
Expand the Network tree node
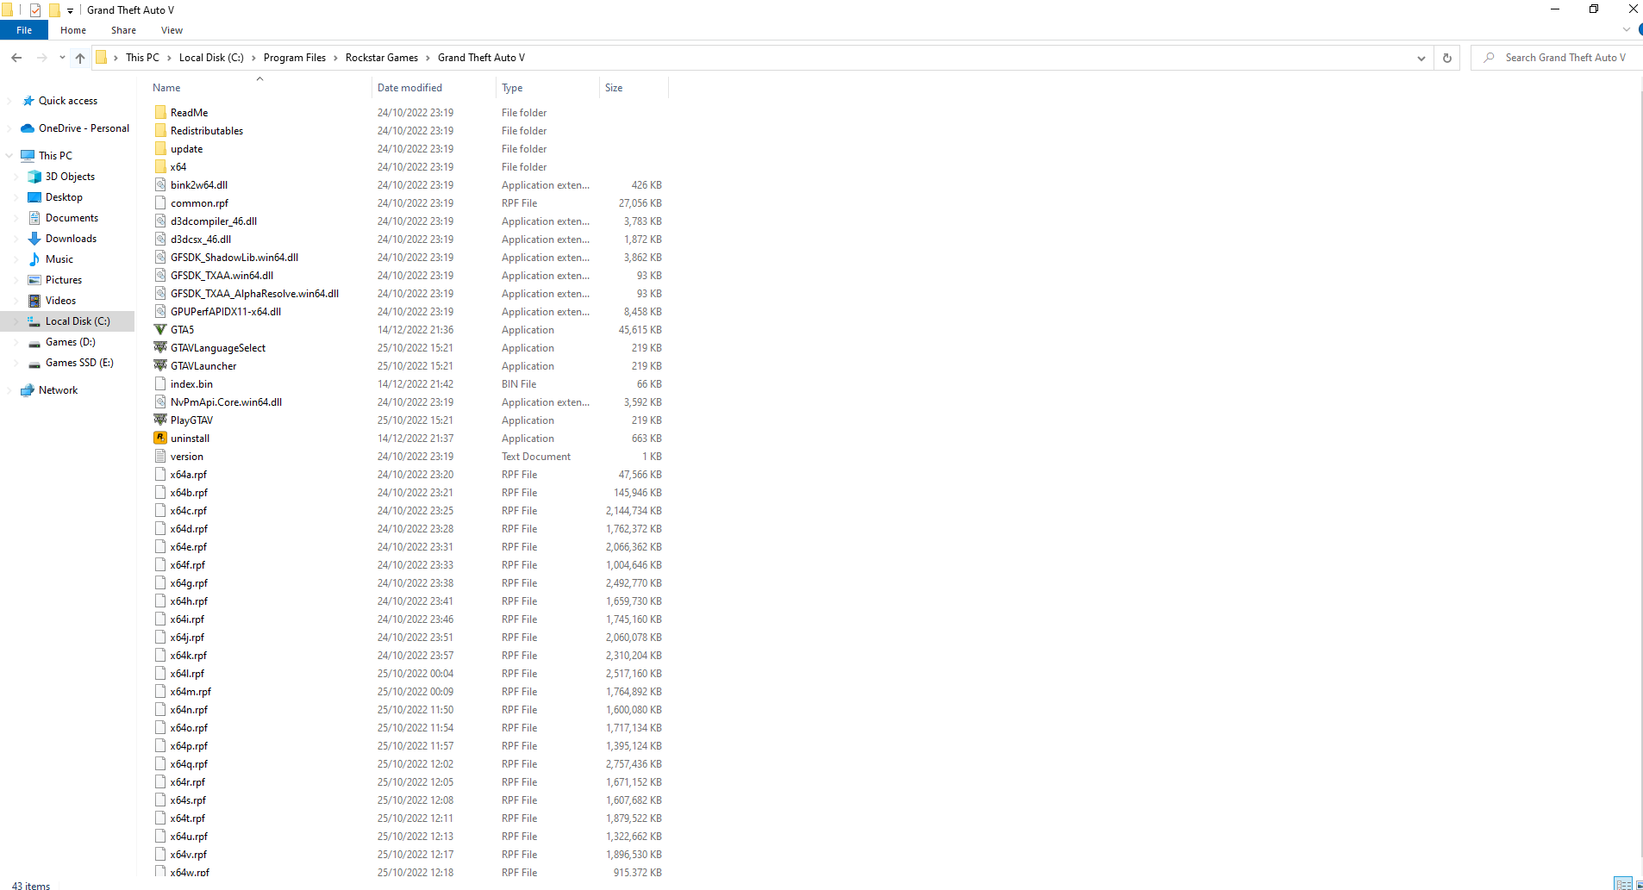[9, 390]
